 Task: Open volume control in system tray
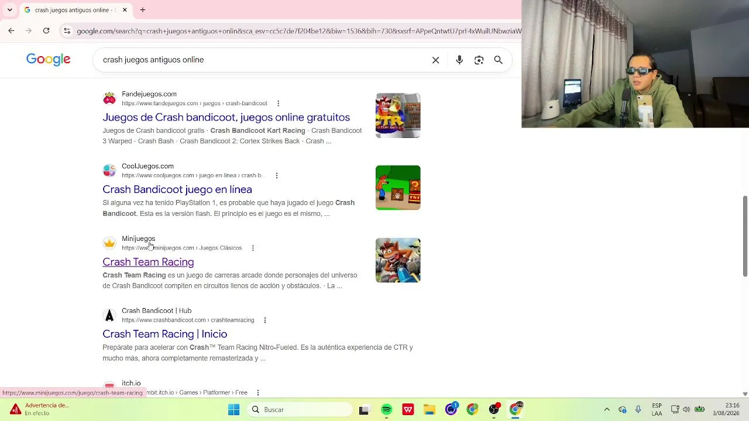click(686, 409)
